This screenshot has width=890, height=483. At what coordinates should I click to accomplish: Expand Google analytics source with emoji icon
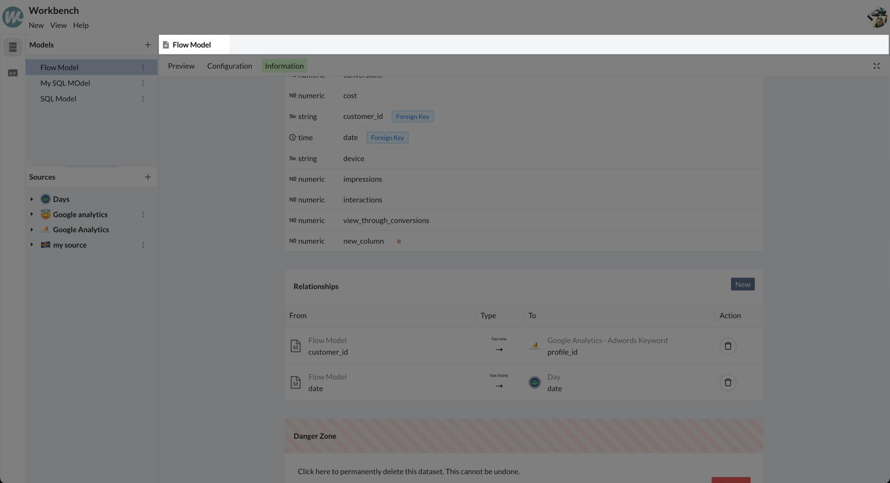[32, 215]
